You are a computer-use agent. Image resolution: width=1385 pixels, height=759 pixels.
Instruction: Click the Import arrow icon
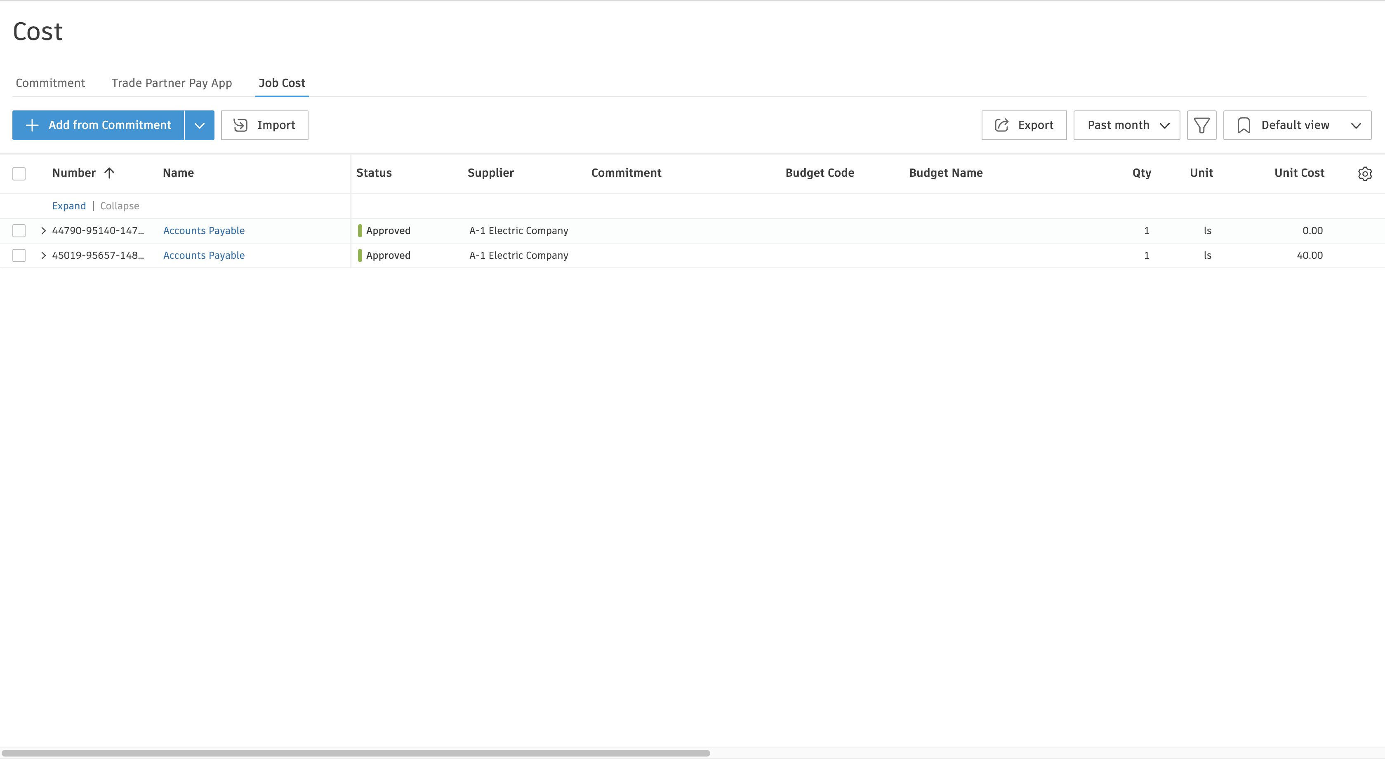click(x=240, y=125)
